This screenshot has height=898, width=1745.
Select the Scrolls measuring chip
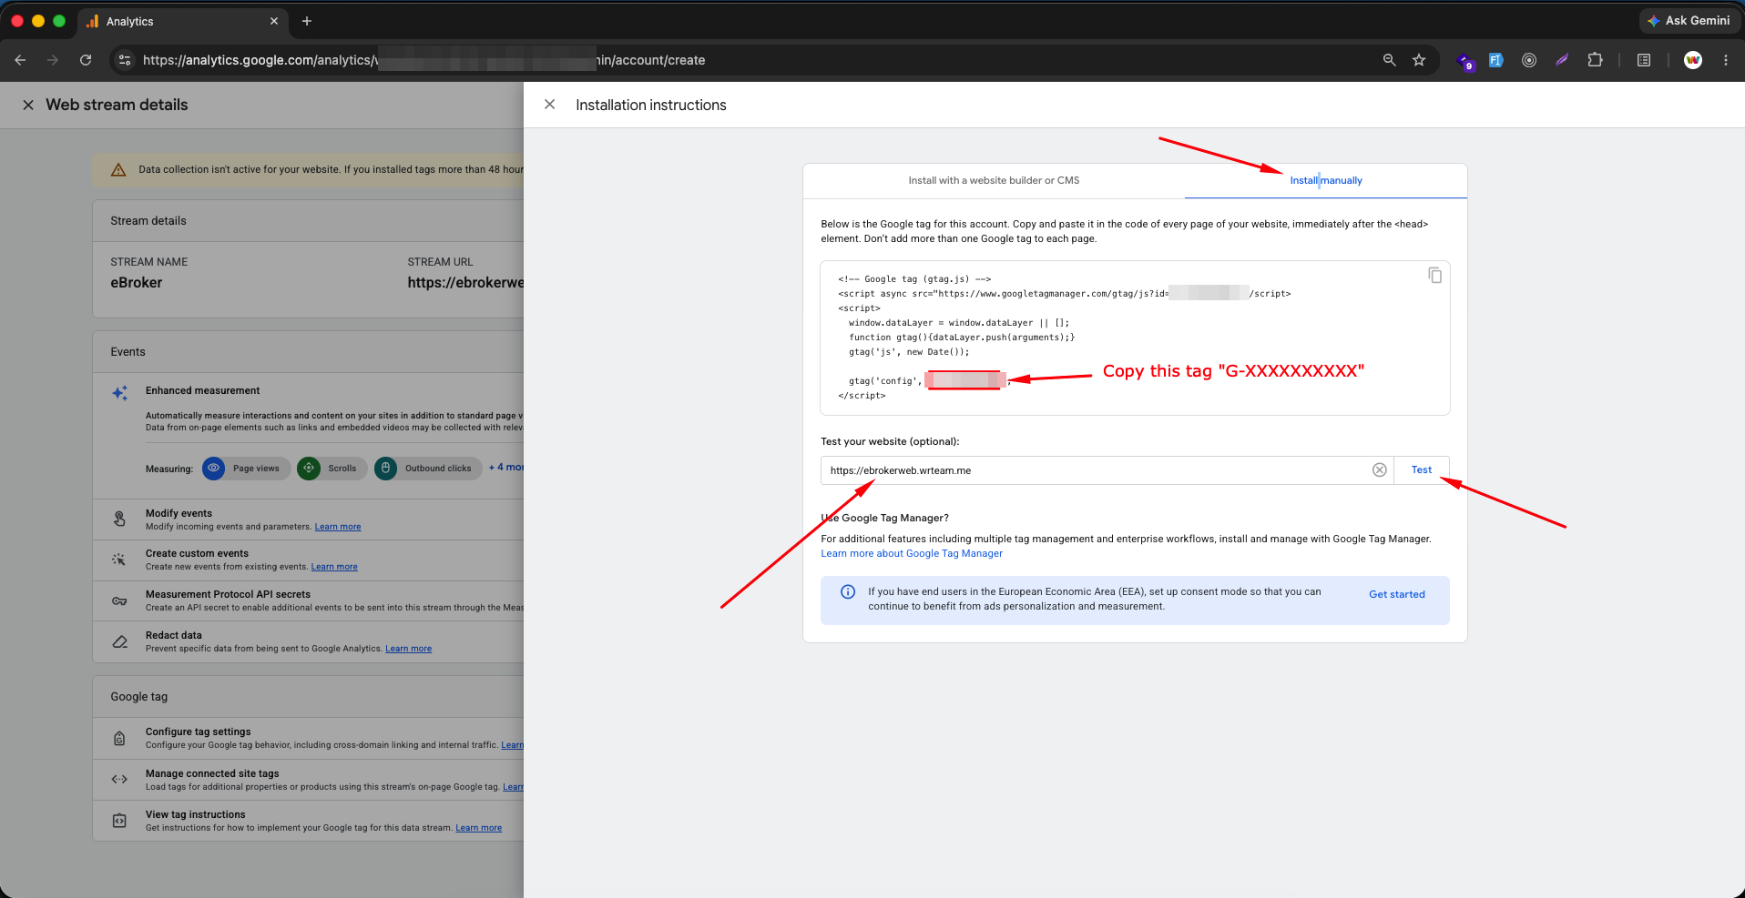[332, 469]
